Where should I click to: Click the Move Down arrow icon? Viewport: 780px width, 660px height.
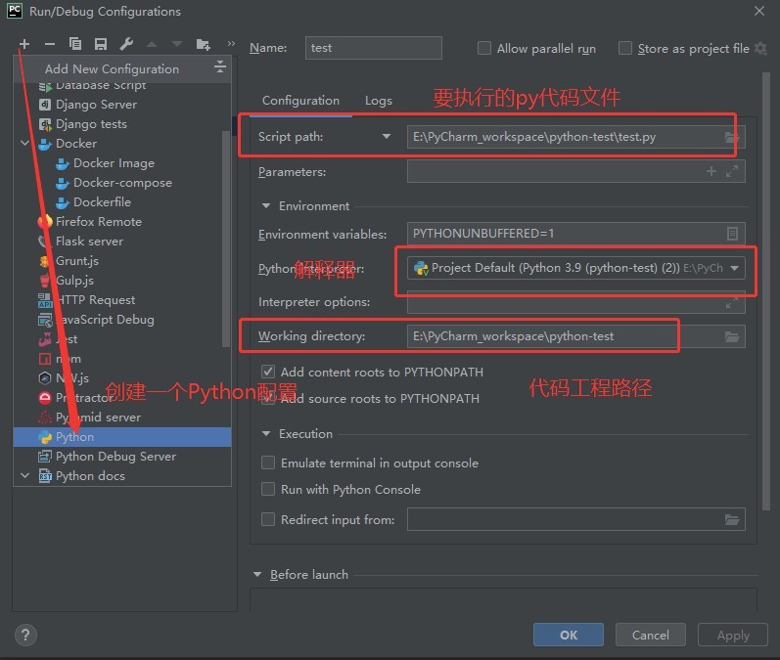pos(176,44)
